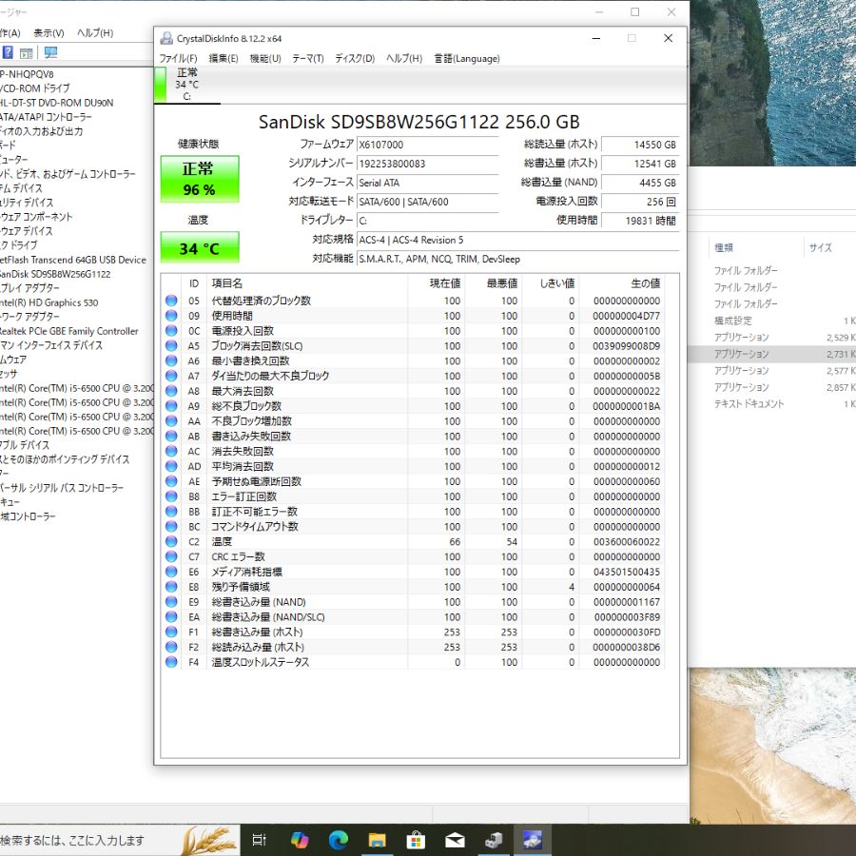The image size is (856, 856).
Task: Open File Explorer from the taskbar
Action: pyautogui.click(x=378, y=839)
